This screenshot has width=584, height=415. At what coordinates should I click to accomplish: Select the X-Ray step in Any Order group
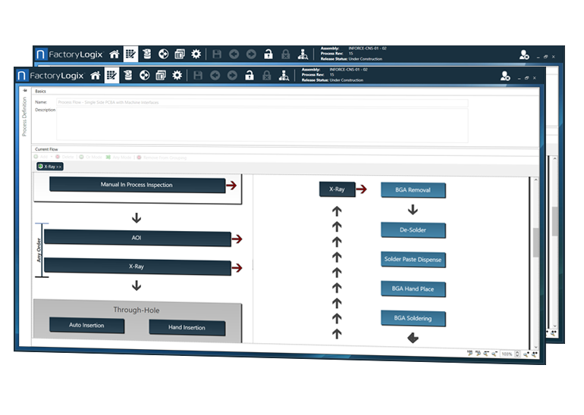(x=137, y=267)
